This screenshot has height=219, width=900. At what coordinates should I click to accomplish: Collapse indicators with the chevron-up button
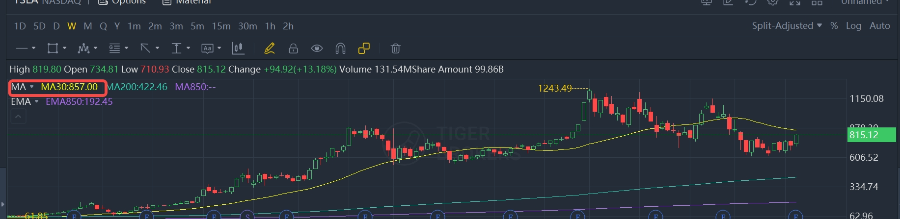(18, 116)
